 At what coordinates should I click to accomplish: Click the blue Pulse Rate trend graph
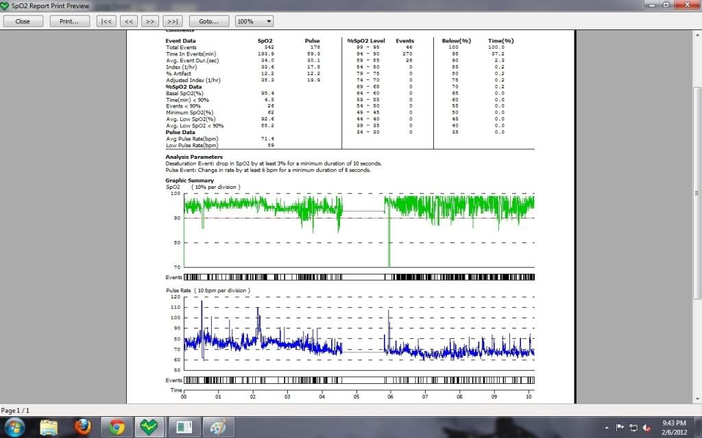pyautogui.click(x=359, y=333)
